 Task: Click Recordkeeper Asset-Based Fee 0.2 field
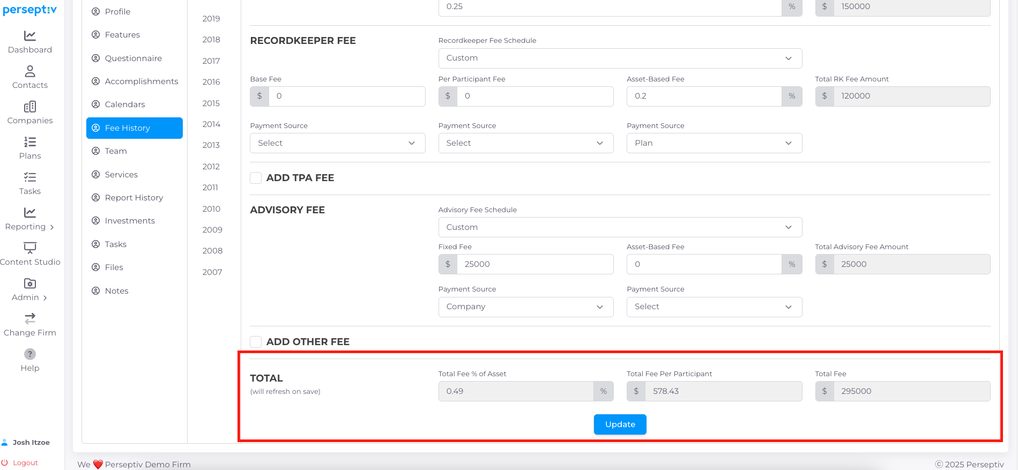[x=704, y=96]
